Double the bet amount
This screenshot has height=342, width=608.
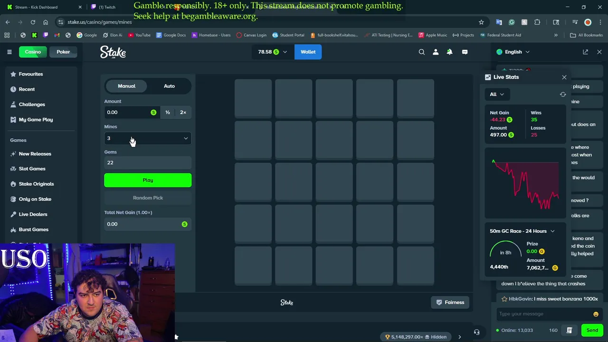(183, 112)
